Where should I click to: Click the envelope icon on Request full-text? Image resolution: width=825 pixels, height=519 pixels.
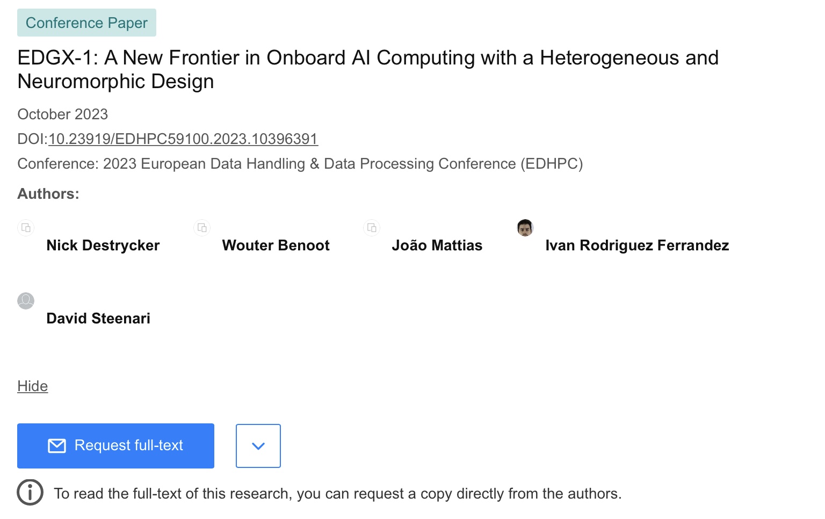pyautogui.click(x=57, y=445)
